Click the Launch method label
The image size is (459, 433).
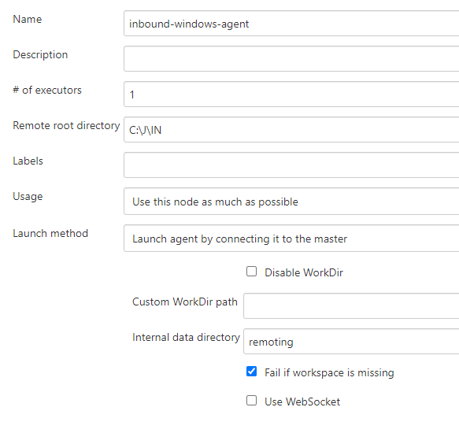coord(50,233)
